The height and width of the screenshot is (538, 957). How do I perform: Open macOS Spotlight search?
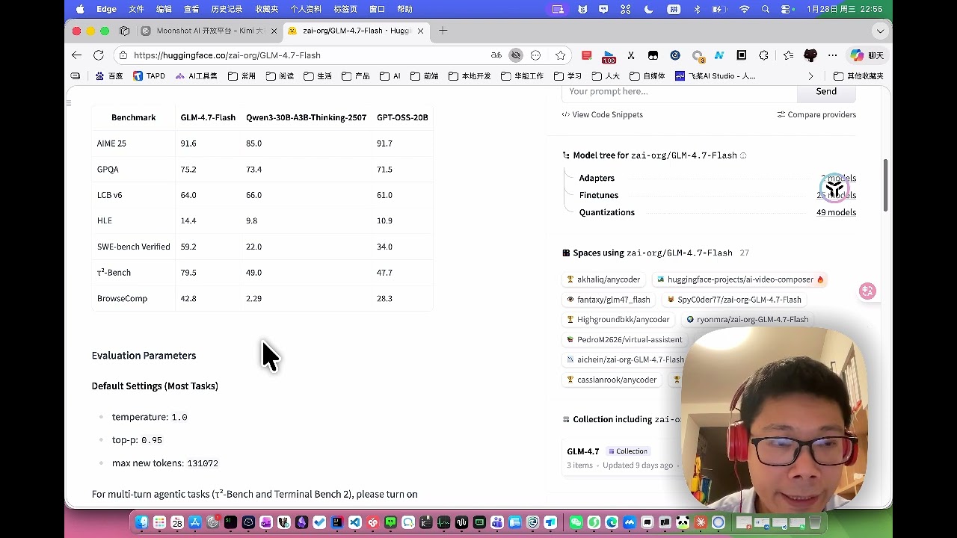click(x=766, y=9)
